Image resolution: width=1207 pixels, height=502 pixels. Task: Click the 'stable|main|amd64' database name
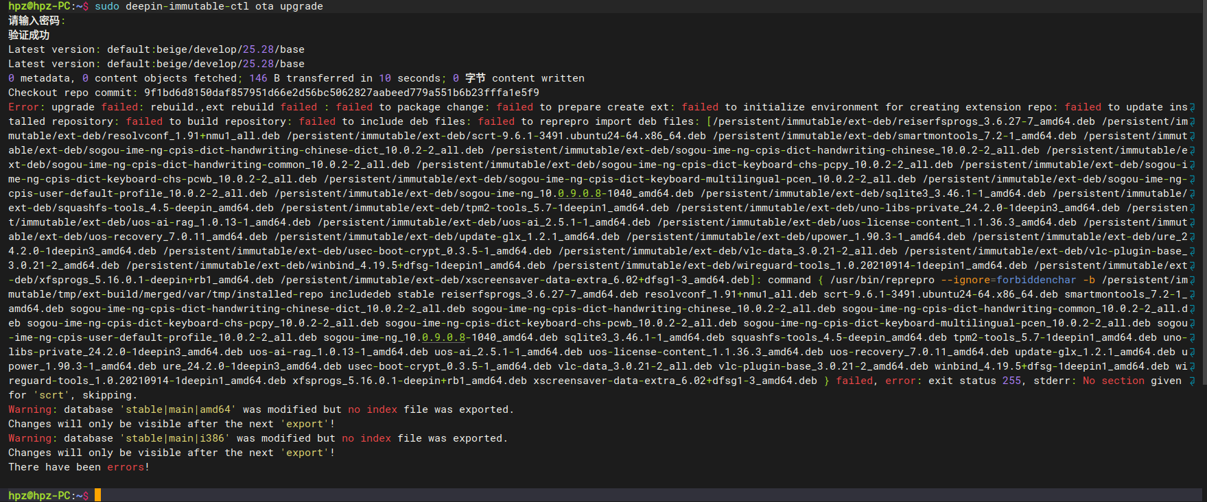click(x=178, y=409)
